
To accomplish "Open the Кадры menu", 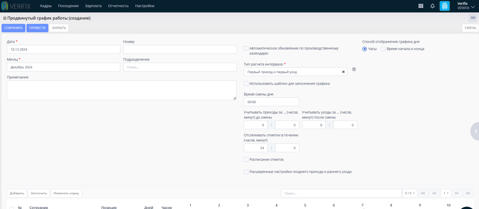I will 46,6.
